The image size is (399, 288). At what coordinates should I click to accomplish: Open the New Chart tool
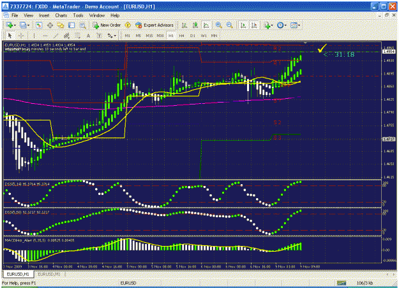coord(10,25)
